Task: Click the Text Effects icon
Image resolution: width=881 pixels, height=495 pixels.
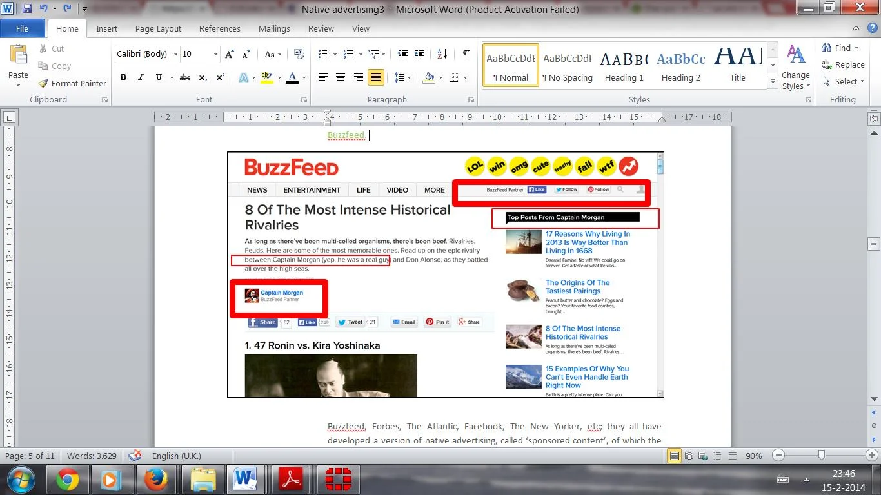Action: (x=243, y=77)
